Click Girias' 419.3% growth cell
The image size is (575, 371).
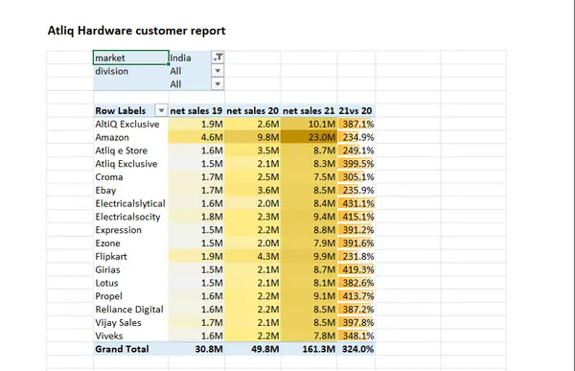click(x=356, y=269)
